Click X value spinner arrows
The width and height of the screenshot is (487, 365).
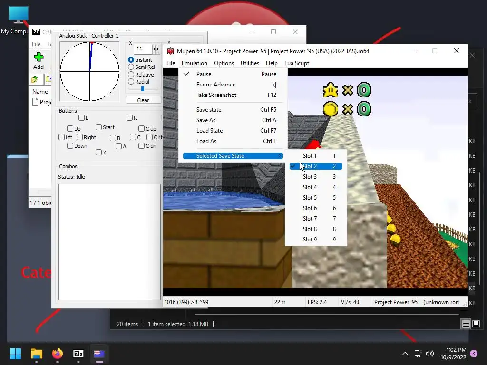click(156, 49)
